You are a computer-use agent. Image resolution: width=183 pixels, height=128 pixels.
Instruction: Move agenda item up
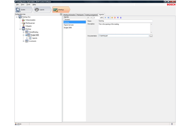point(118,18)
